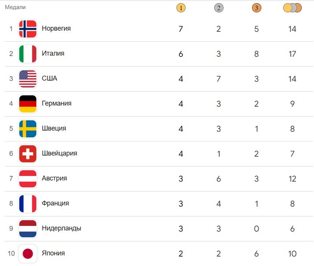Click the total medals combined icon
Image resolution: width=314 pixels, height=266 pixels.
[292, 8]
